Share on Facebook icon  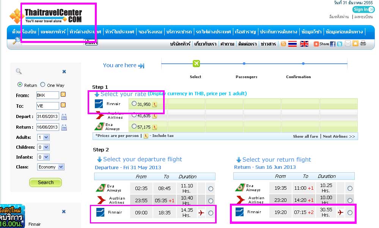(x=333, y=44)
